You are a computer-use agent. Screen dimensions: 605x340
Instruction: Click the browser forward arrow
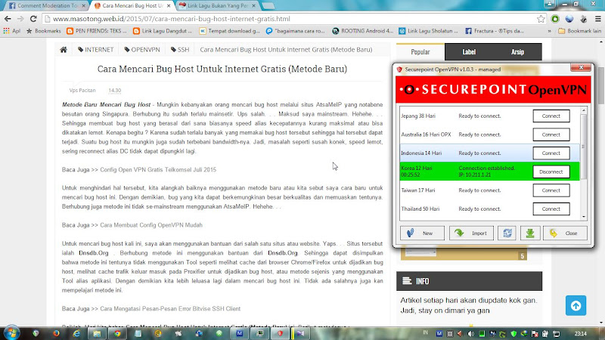(x=20, y=18)
